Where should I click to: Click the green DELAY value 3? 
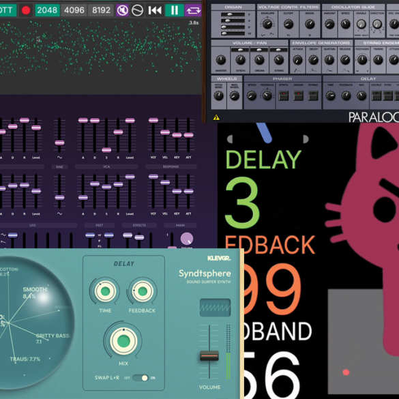click(x=243, y=203)
